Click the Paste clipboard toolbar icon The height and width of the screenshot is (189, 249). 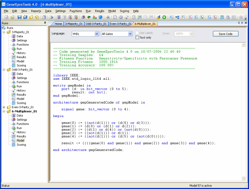point(44,17)
